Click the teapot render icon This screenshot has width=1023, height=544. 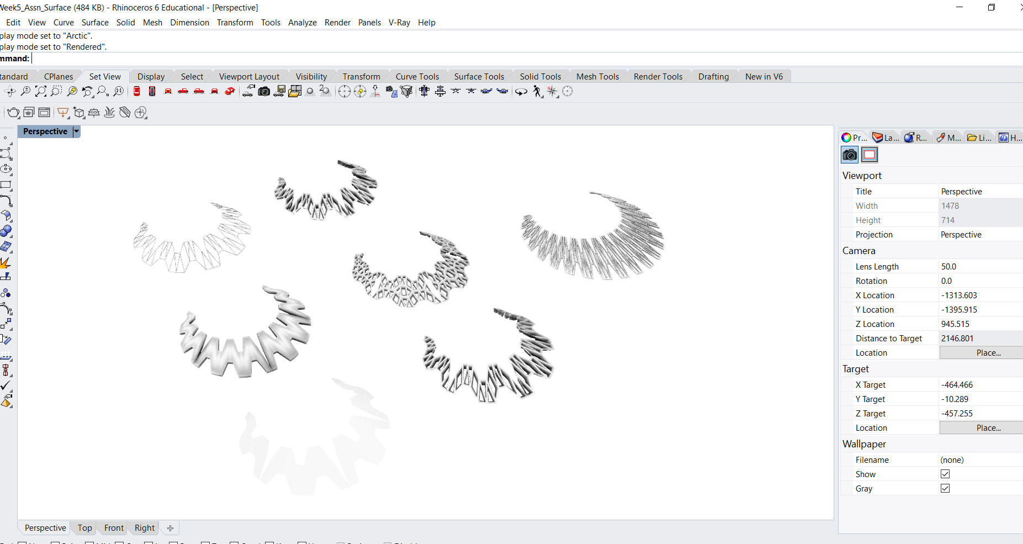click(13, 113)
